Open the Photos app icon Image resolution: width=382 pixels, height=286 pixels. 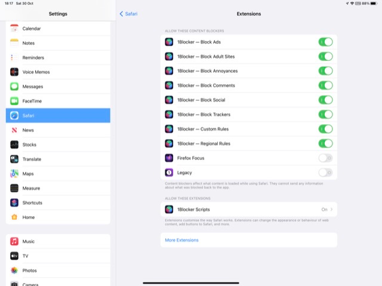pyautogui.click(x=14, y=270)
